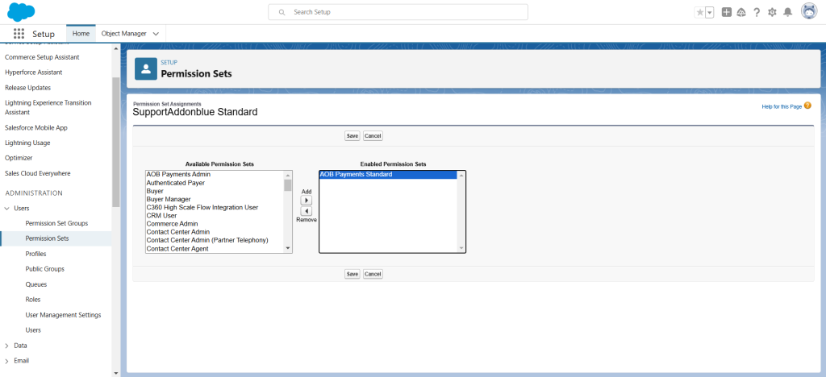The width and height of the screenshot is (826, 377).
Task: Open Optimizer in sidebar
Action: coord(19,158)
